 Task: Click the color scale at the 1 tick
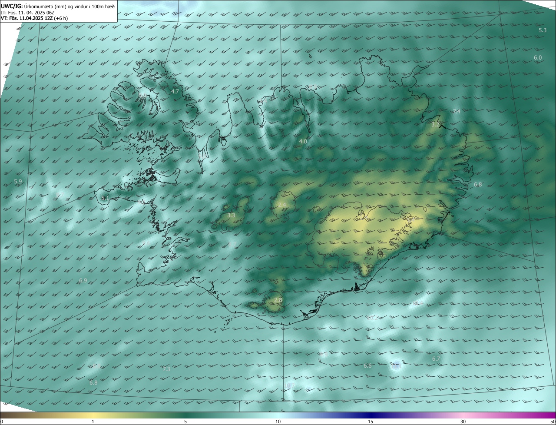pyautogui.click(x=93, y=422)
